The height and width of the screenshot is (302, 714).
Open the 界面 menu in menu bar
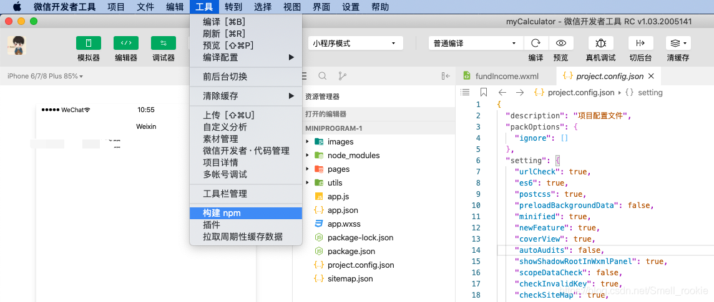point(321,7)
